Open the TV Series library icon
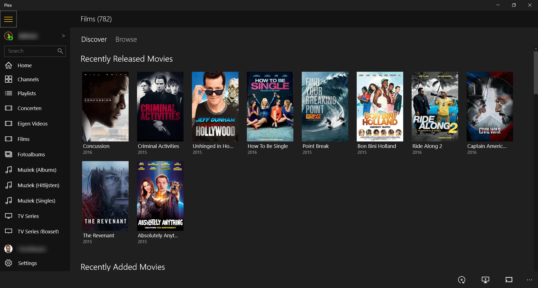Screen dimensions: 538x288 (x=9, y=216)
